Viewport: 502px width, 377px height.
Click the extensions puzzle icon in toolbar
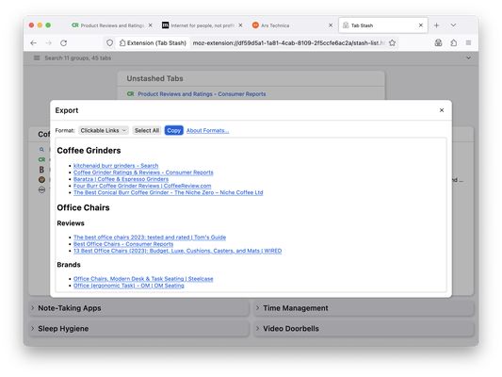(454, 43)
